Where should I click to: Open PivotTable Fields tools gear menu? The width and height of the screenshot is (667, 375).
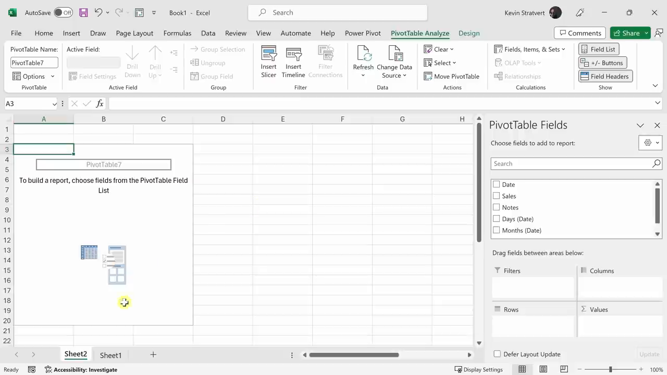(x=650, y=143)
